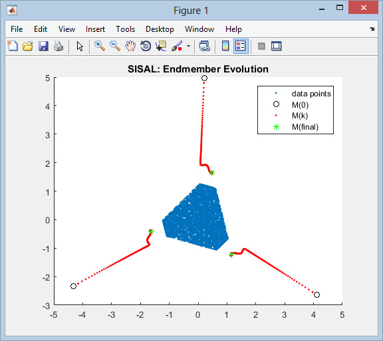The height and width of the screenshot is (341, 383).
Task: Select the Pan hand tool
Action: tap(130, 46)
